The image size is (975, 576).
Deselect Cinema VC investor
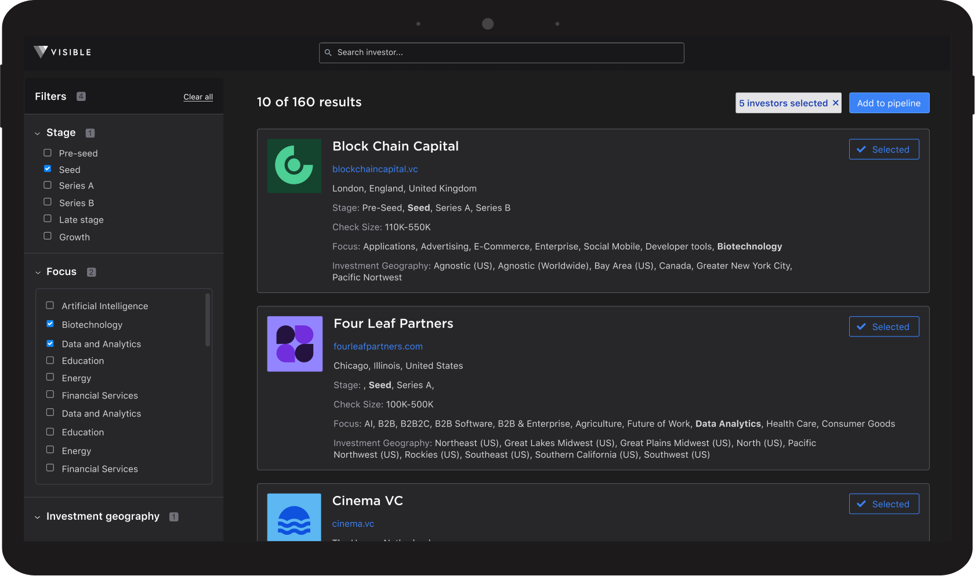pos(884,504)
